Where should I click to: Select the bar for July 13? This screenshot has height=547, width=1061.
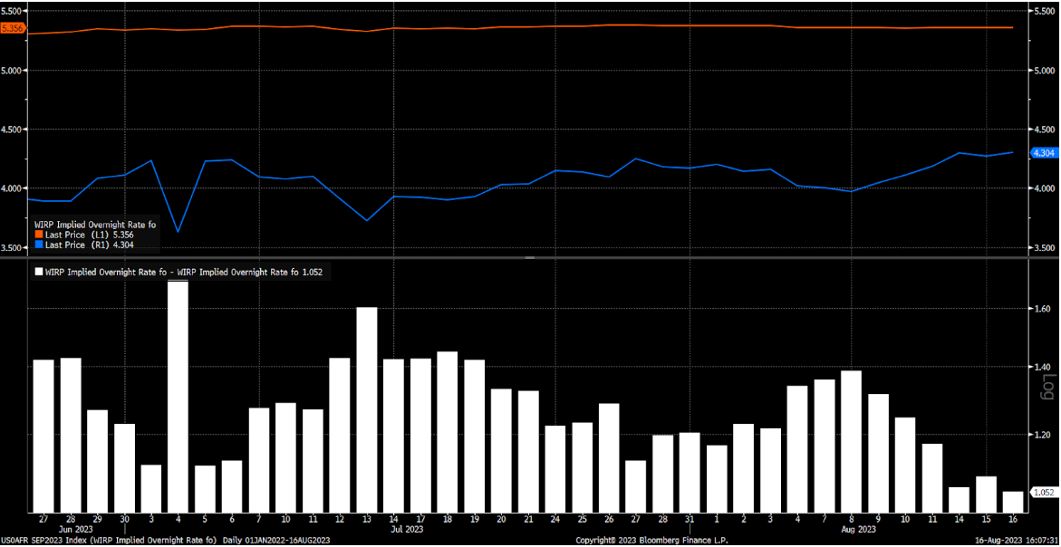pos(366,409)
